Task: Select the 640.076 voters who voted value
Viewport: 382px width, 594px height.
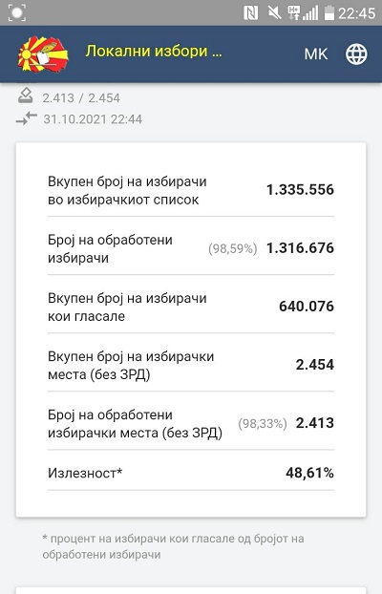Action: 307,307
